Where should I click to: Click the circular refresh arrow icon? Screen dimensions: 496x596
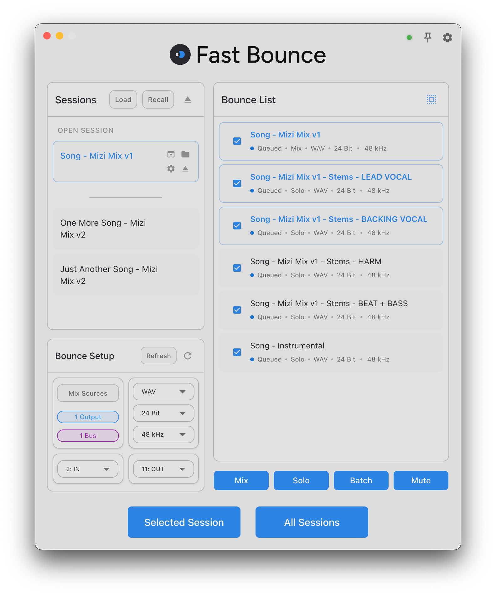pyautogui.click(x=188, y=356)
